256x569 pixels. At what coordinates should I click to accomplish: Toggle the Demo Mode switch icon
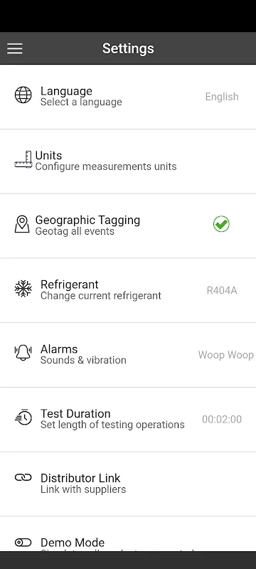[23, 543]
